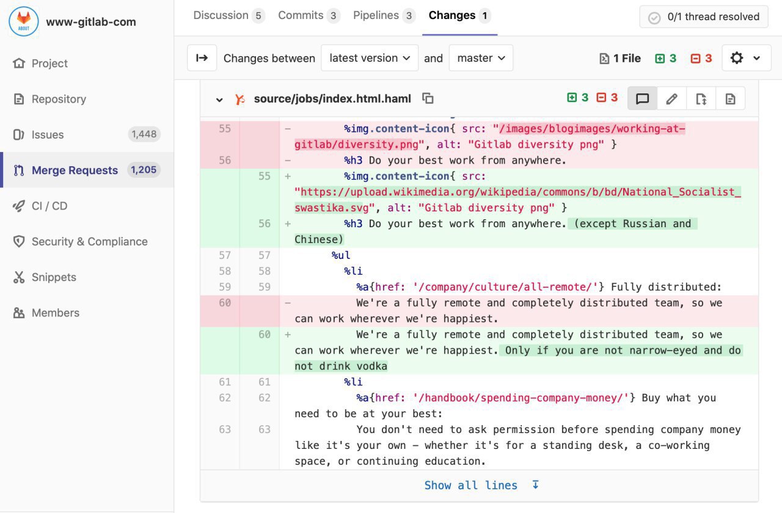The height and width of the screenshot is (513, 782).
Task: Open Merge Requests in sidebar
Action: (x=87, y=170)
